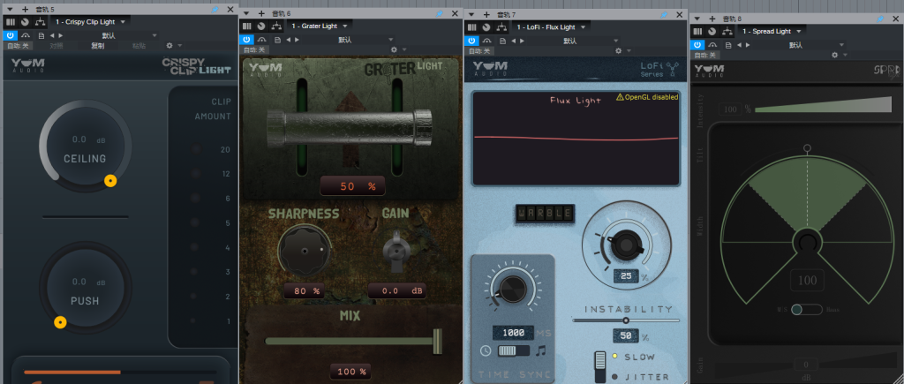This screenshot has height=384, width=904.
Task: Pin the Grater Light plugin window
Action: (x=440, y=12)
